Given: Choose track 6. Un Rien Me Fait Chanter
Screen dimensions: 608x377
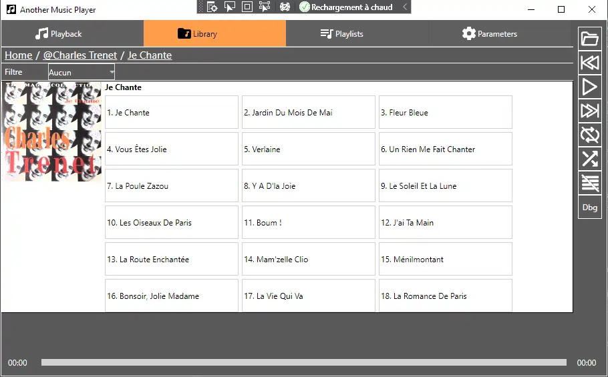Looking at the screenshot, I should pos(445,149).
